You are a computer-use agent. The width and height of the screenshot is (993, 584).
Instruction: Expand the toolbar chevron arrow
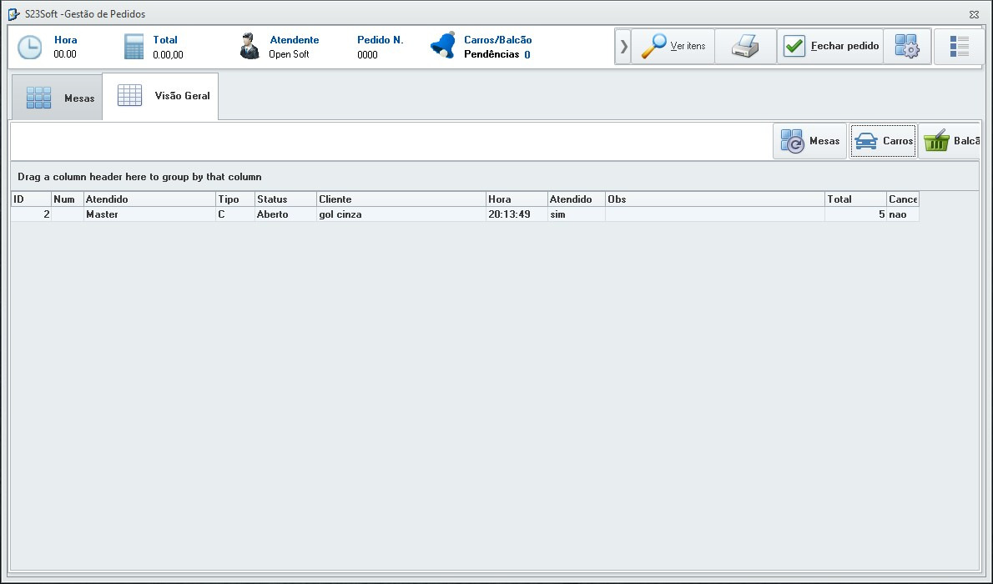623,47
